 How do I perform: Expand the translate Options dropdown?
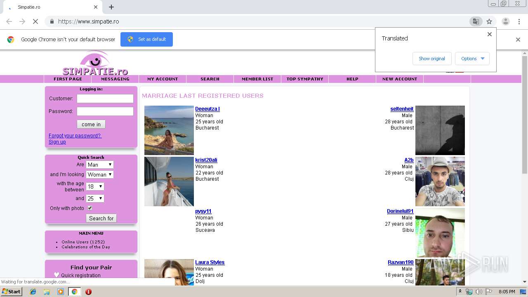click(472, 59)
